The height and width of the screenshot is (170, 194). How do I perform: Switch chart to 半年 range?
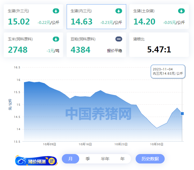coord(105,159)
